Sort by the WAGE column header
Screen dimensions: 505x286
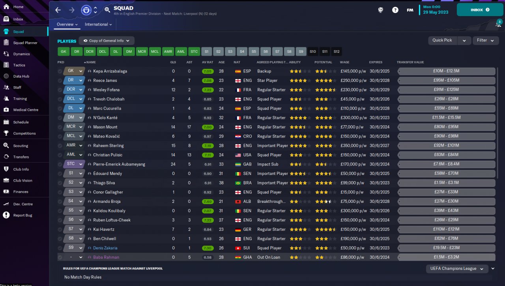[x=344, y=62]
